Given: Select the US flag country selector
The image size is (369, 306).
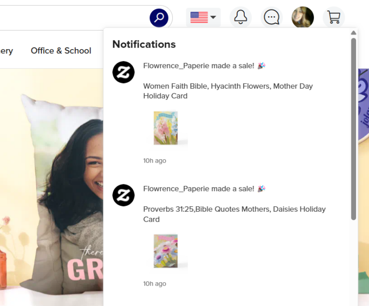Looking at the screenshot, I should (x=199, y=18).
